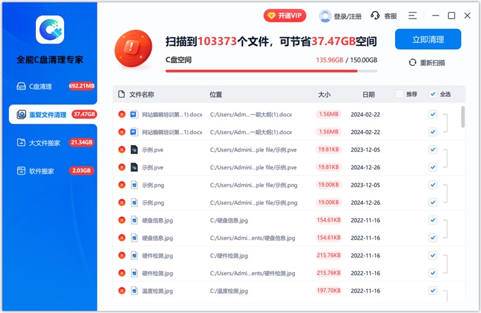
Task: Uncheck 示例.pve dated 2024-12-26 checkbox
Action: click(x=433, y=167)
